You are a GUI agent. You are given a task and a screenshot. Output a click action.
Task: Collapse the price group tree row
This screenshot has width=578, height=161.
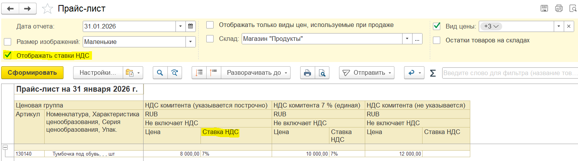(6, 147)
